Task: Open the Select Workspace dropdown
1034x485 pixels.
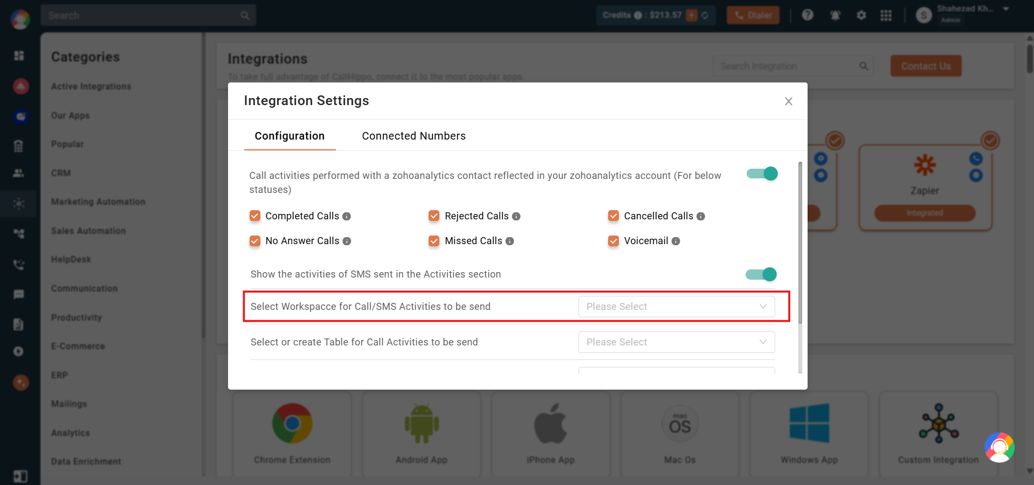Action: point(677,307)
